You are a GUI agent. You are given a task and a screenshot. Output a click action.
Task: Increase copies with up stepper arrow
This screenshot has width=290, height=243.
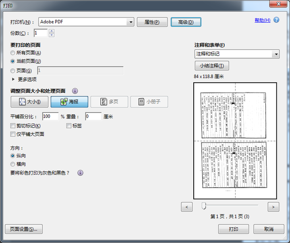tap(52, 31)
